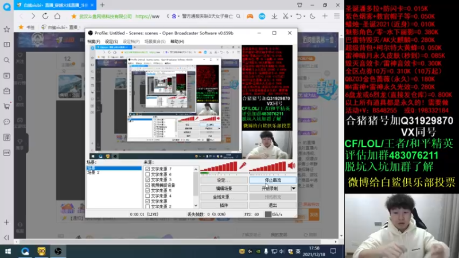Collapse the browser sidebar arrow icon
The height and width of the screenshot is (258, 459).
pos(6,237)
